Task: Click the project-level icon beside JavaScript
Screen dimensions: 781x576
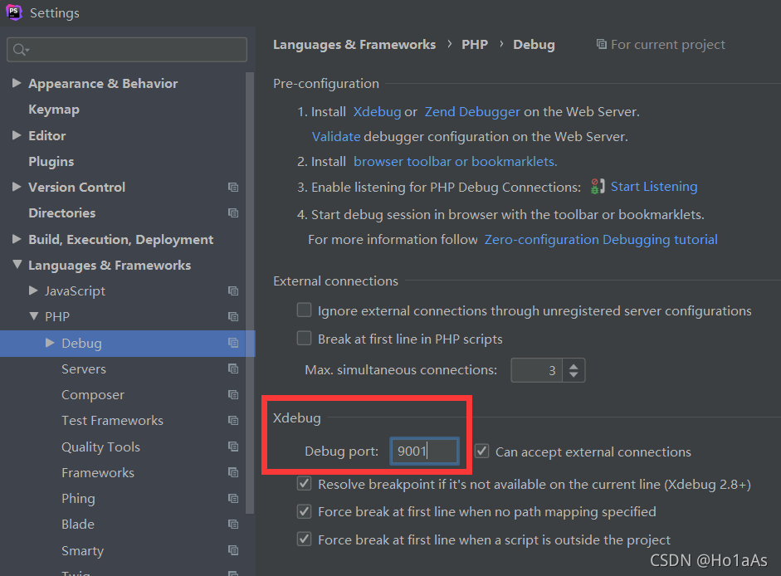Action: tap(233, 291)
